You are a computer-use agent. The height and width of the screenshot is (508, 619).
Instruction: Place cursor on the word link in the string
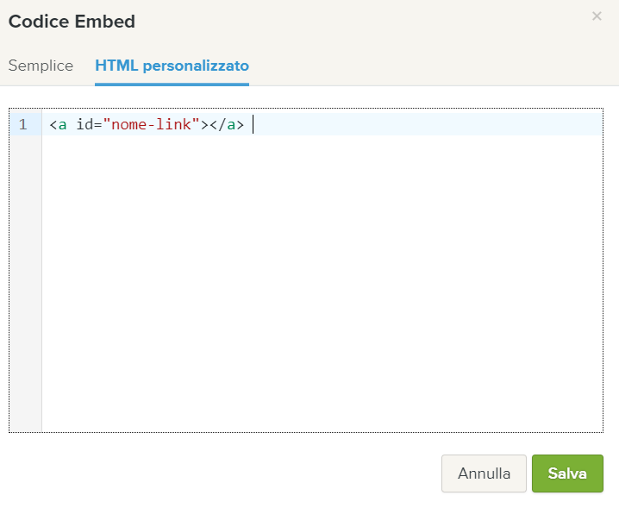click(173, 124)
